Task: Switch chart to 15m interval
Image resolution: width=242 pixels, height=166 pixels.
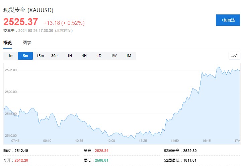Action: pos(40,56)
